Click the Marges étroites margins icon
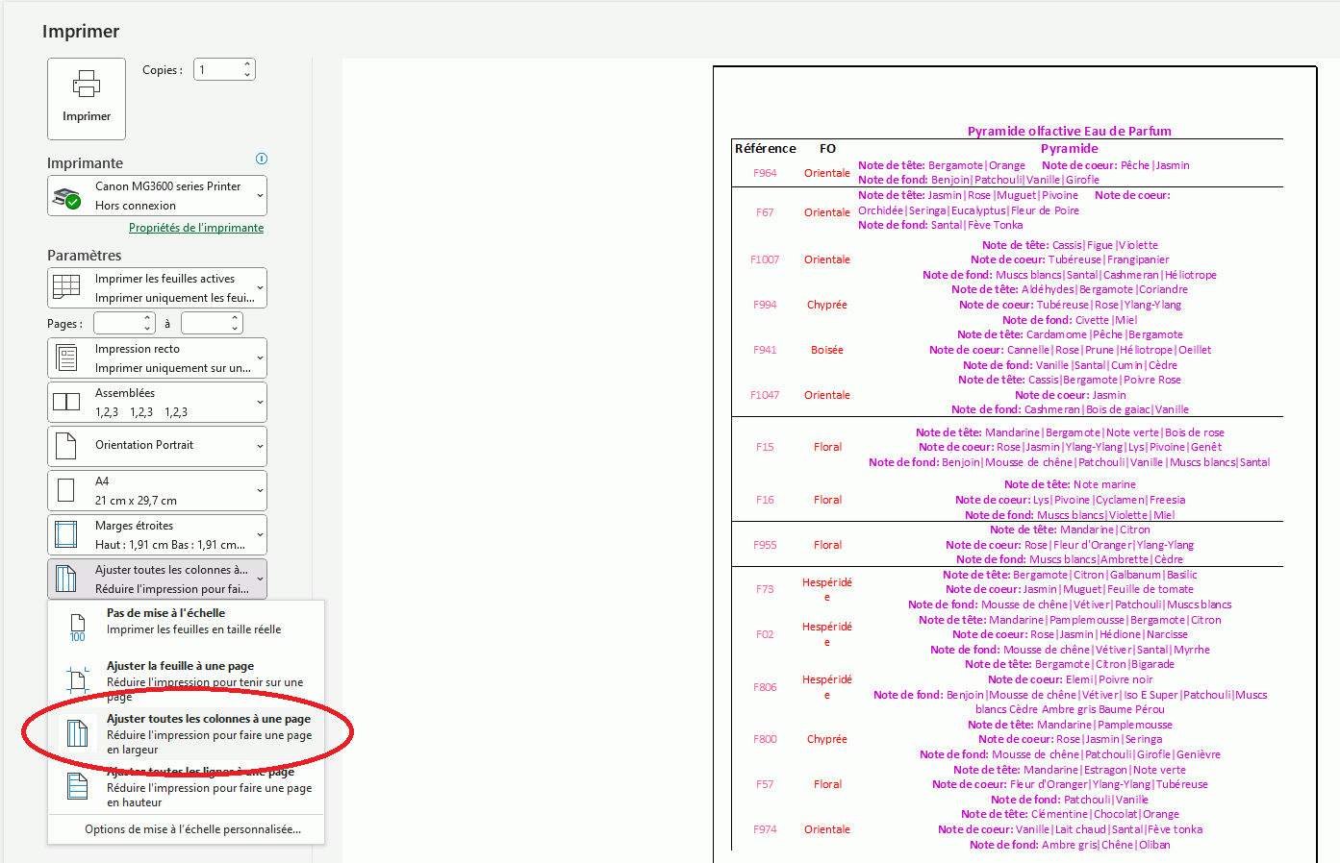Screen dimensions: 1340x863 66,534
